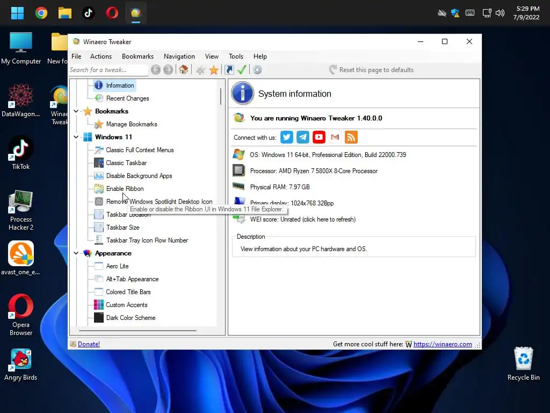Open the Help menu

(x=260, y=56)
